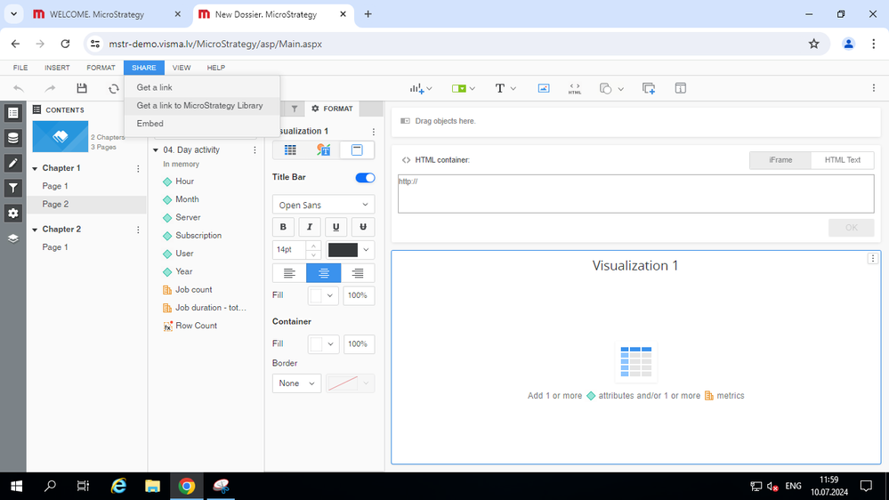This screenshot has width=889, height=500.
Task: Add a panel stack from toolbar
Action: click(649, 88)
